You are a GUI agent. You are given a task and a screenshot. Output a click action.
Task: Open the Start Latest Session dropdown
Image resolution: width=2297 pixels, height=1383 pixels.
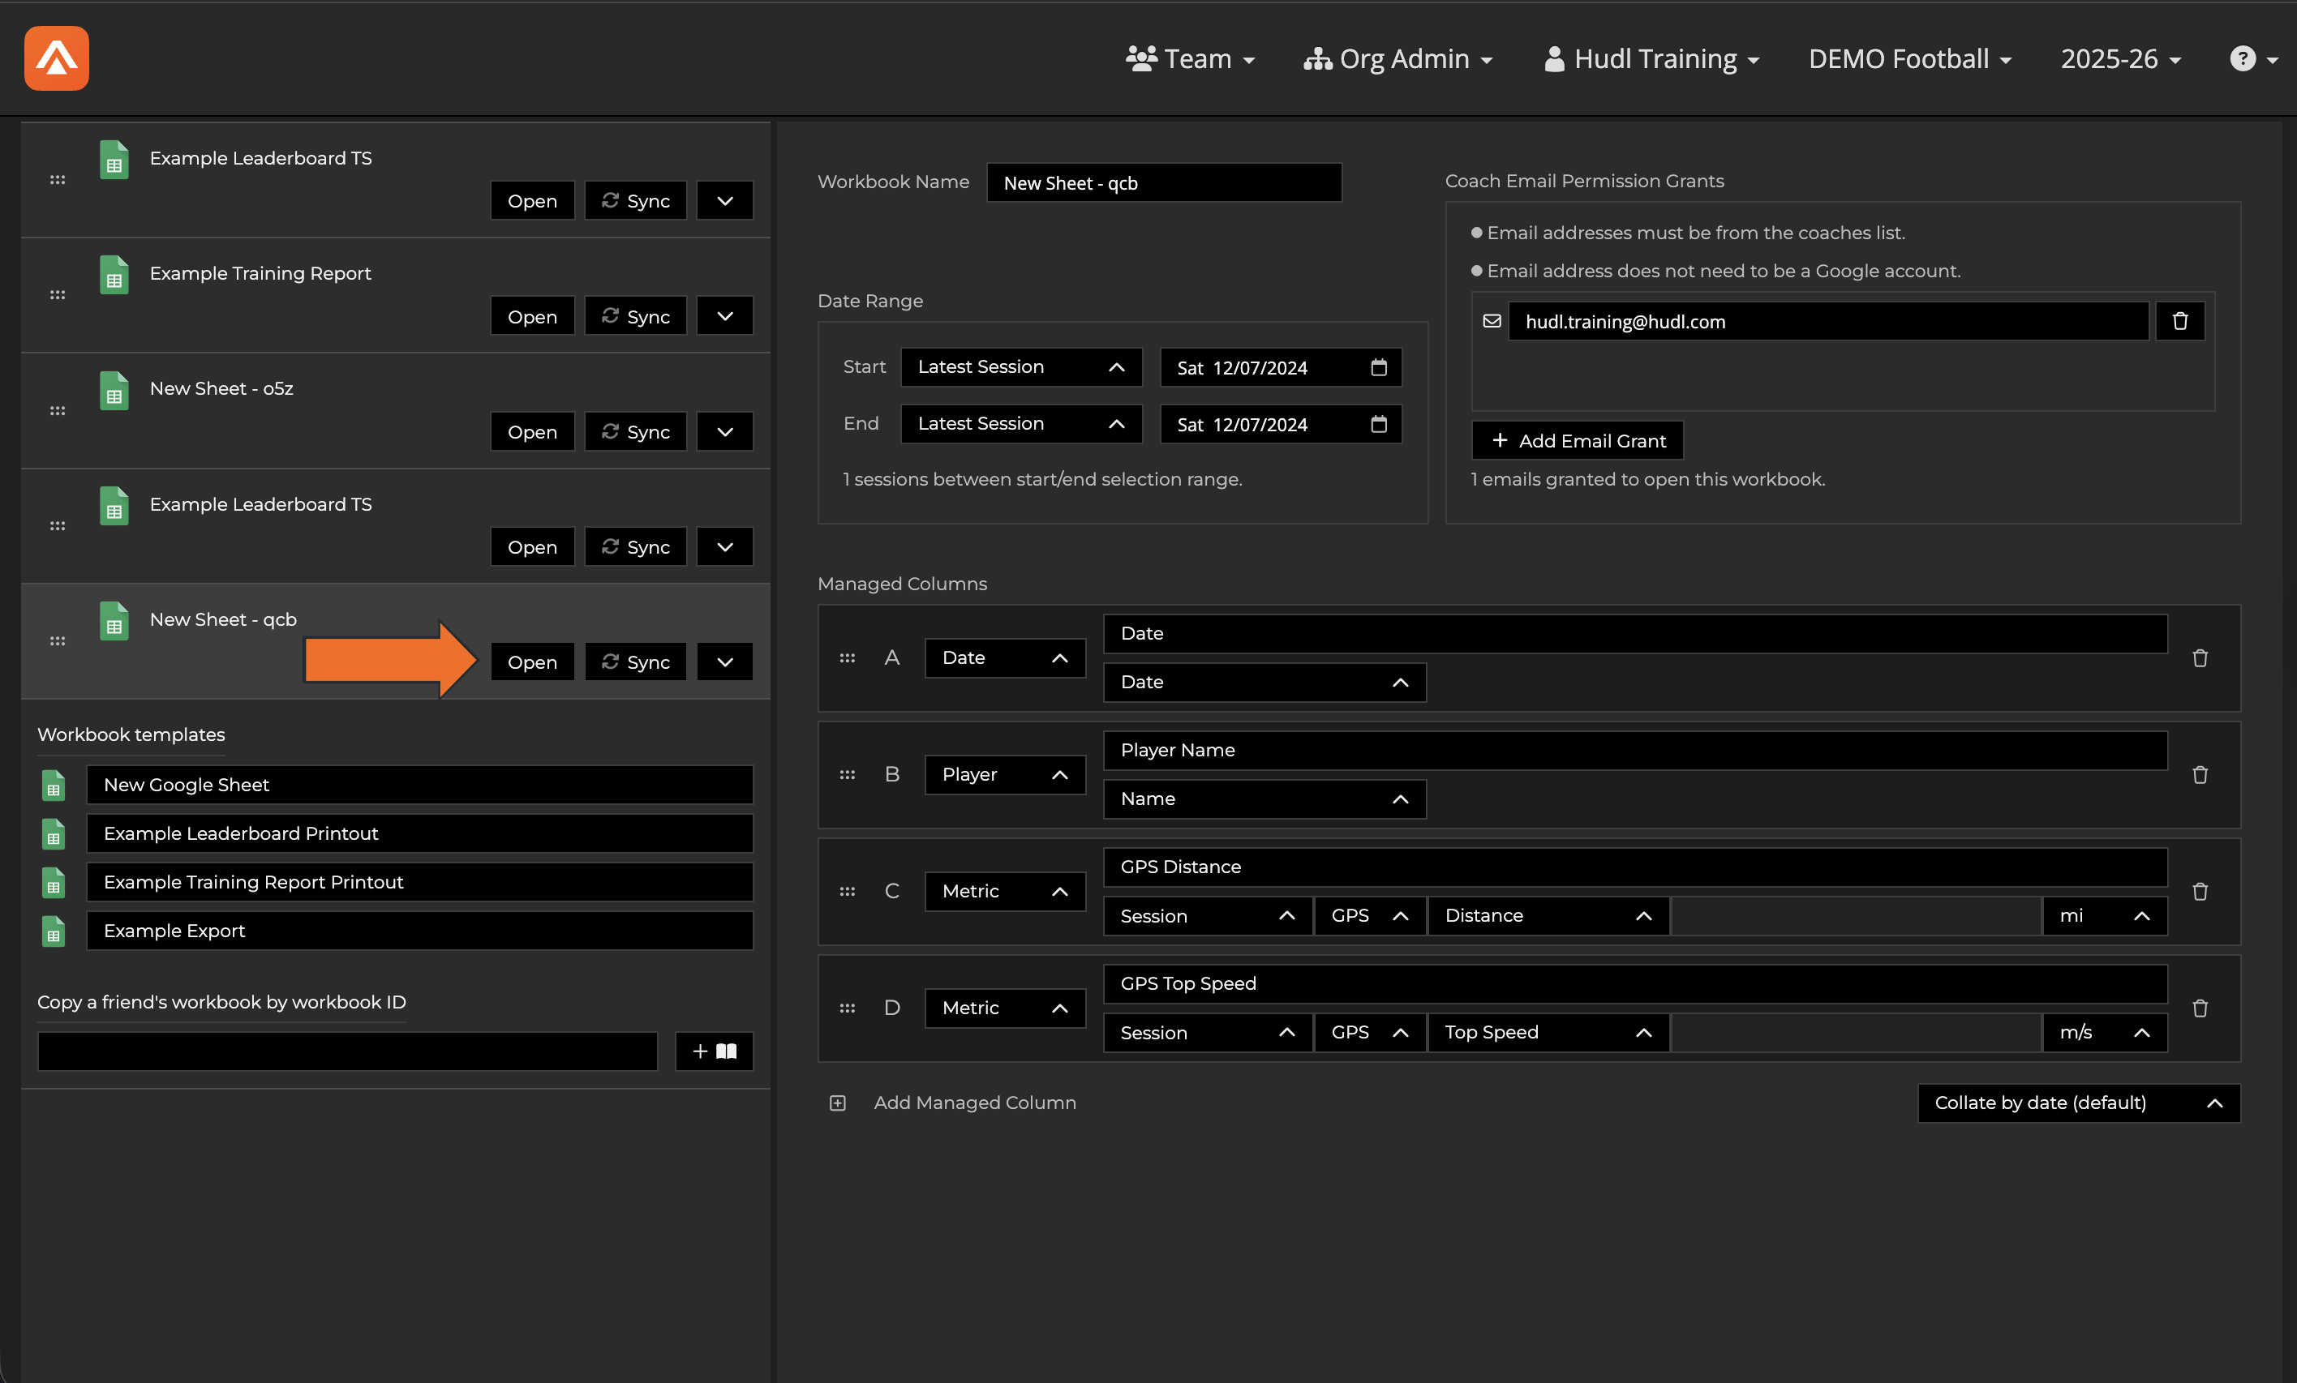tap(1021, 367)
